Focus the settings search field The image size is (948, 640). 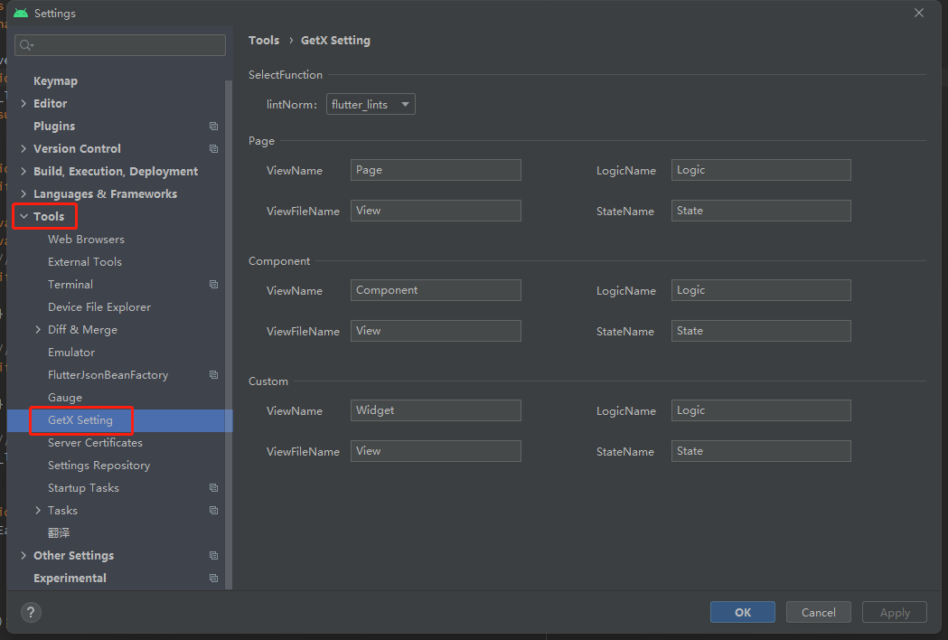120,45
